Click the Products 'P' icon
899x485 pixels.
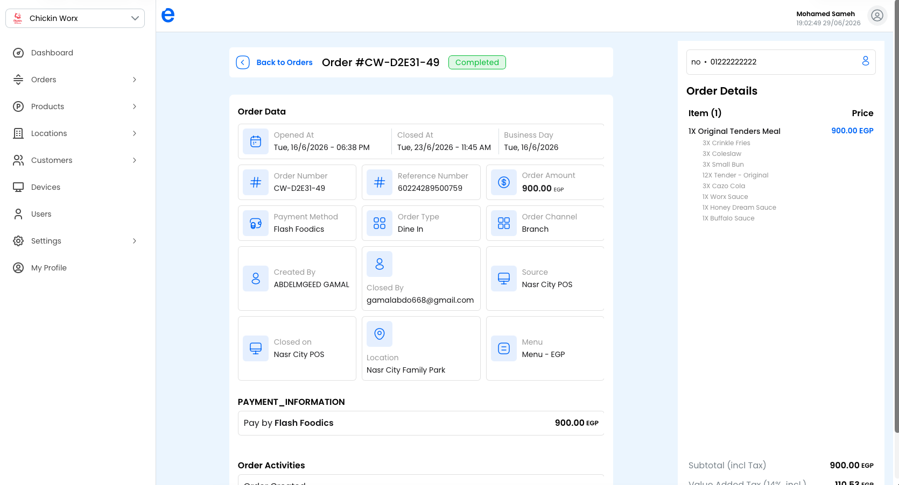pyautogui.click(x=18, y=106)
